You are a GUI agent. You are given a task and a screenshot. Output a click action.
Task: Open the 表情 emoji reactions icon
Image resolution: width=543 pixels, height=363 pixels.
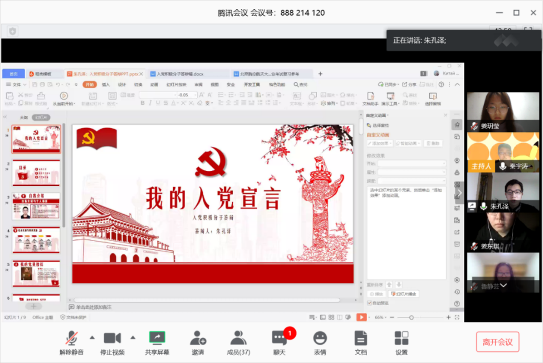click(x=320, y=339)
